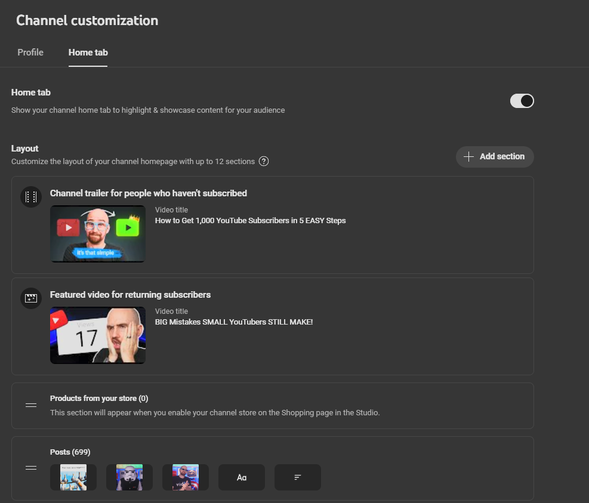Open the BIG Mistakes featured video thumbnail
Image resolution: width=589 pixels, height=503 pixels.
(x=98, y=335)
